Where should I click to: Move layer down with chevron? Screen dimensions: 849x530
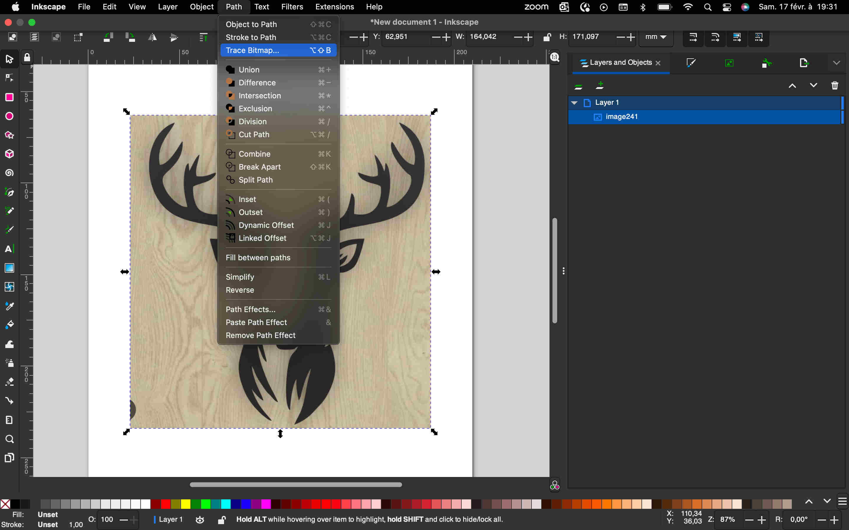click(813, 85)
